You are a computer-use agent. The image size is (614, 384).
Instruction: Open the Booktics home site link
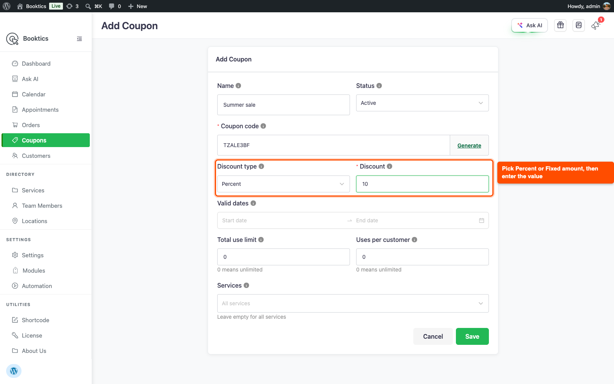tap(32, 6)
